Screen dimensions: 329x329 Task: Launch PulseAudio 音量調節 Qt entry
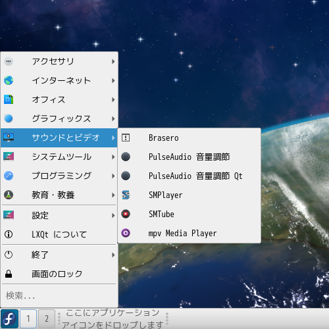(x=190, y=176)
